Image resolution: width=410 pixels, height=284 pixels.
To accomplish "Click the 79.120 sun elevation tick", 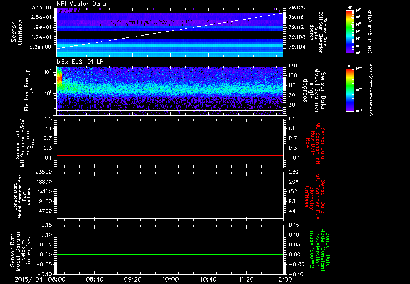I will point(297,8).
